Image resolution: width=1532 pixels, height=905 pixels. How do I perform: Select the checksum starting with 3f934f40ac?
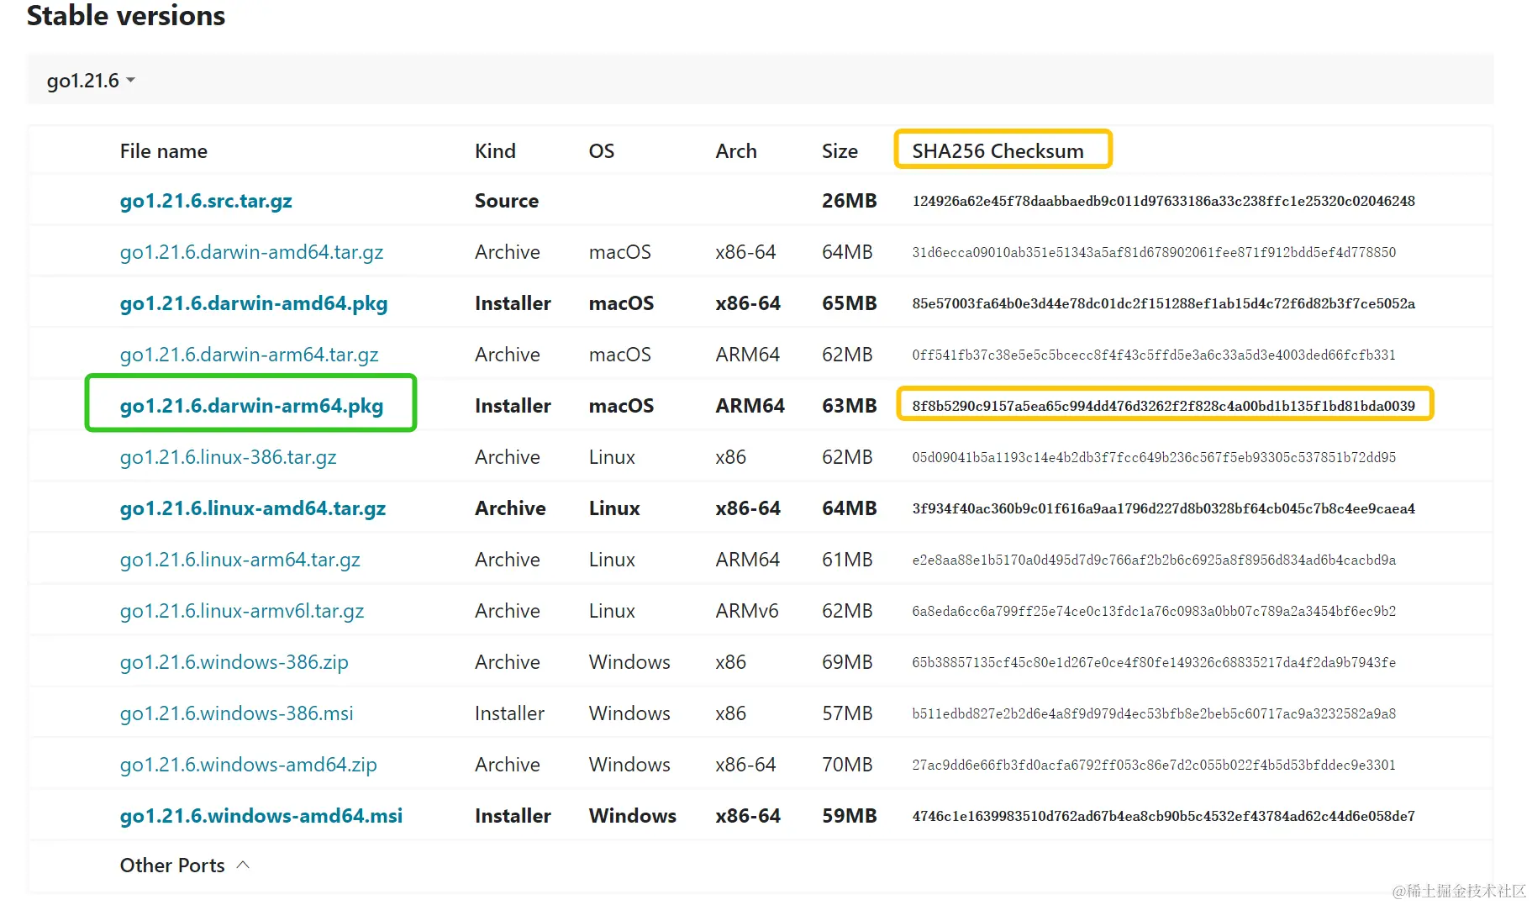[1163, 508]
